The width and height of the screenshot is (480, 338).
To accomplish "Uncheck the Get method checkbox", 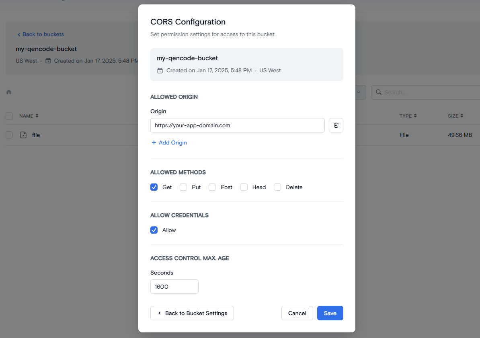I will (154, 187).
